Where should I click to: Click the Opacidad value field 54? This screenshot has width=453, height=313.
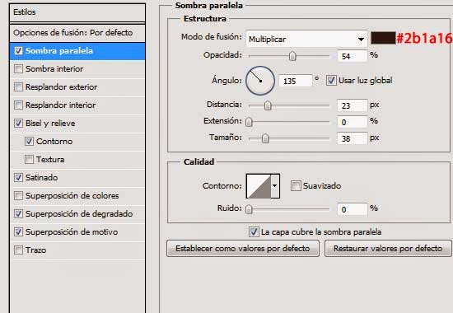click(353, 56)
